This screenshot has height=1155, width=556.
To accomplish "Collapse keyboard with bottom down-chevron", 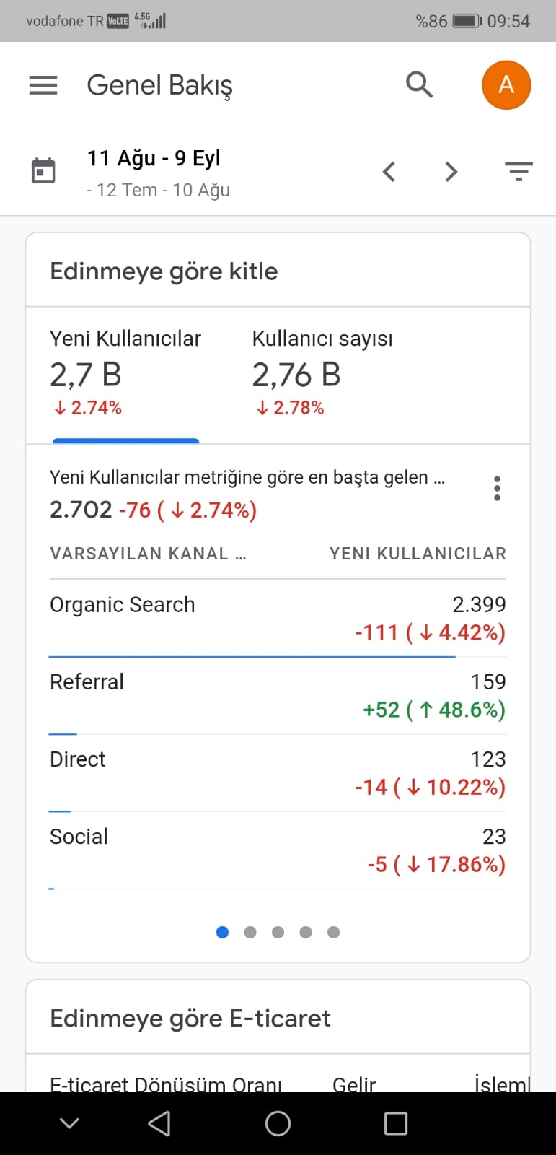I will tap(69, 1123).
